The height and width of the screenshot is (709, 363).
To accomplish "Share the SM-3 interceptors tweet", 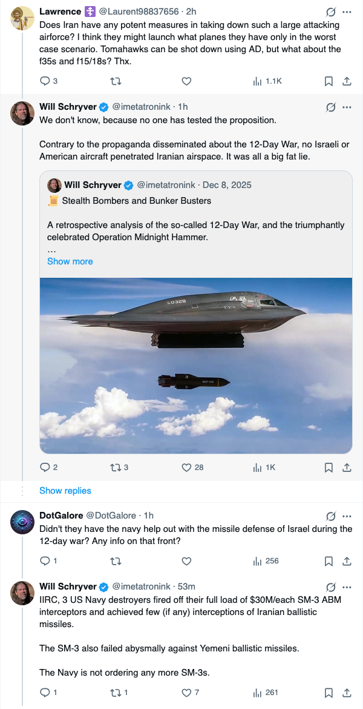I will point(347,693).
